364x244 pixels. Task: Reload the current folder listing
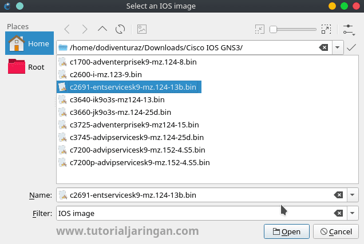120,29
